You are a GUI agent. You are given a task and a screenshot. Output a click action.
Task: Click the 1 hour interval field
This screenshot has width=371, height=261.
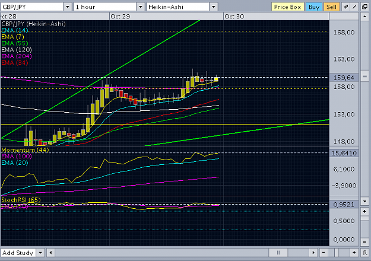(105, 7)
